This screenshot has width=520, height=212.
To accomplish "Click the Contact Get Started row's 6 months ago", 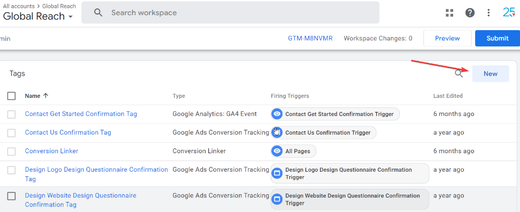I will (454, 114).
